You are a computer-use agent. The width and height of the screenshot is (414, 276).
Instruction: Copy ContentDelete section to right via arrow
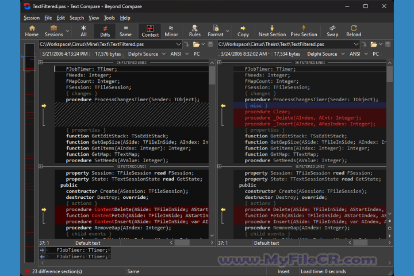[x=44, y=210]
